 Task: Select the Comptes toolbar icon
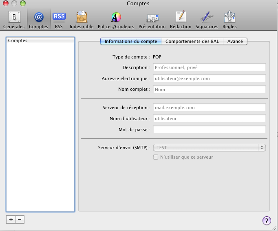(38, 20)
